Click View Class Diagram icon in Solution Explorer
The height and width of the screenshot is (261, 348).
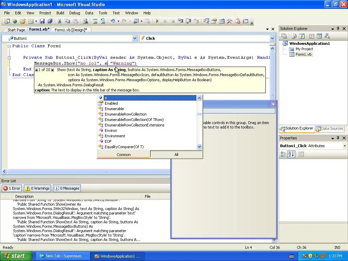click(327, 36)
